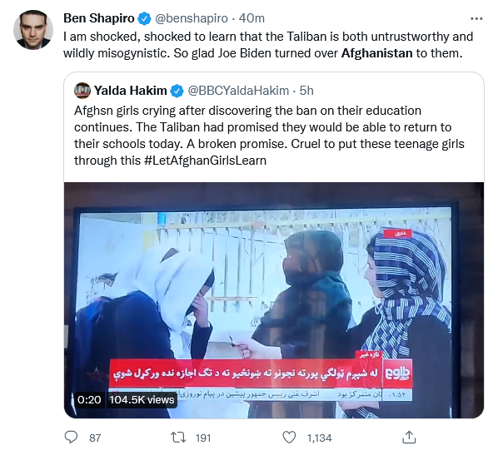Click the bold Afghanistan keyword in tweet
This screenshot has height=455, width=498.
tap(376, 53)
